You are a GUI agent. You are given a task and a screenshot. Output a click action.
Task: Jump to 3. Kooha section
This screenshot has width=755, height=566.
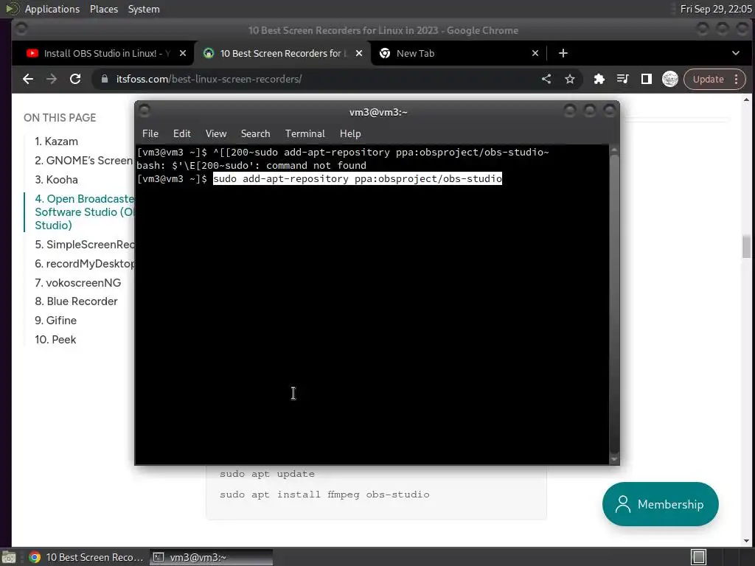tap(56, 180)
